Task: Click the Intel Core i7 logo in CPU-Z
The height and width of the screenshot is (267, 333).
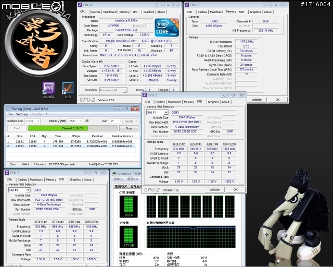Action: pyautogui.click(x=166, y=28)
